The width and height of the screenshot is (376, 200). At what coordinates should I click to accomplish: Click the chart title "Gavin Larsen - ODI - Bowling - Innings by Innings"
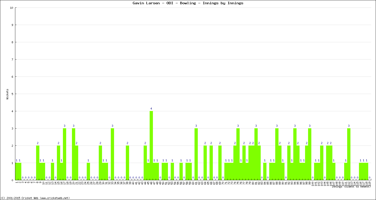(x=188, y=3)
